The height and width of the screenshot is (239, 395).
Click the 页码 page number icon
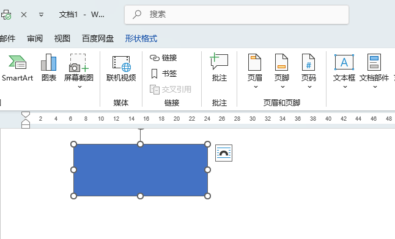point(309,62)
